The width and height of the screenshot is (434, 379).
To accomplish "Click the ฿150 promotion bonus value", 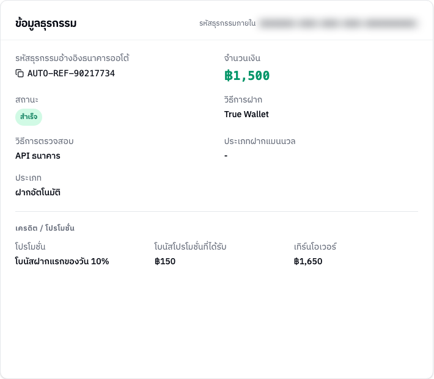I will click(x=165, y=261).
